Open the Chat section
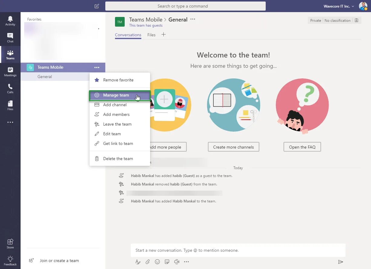Screen dimensions: 371x269 pyautogui.click(x=10, y=38)
